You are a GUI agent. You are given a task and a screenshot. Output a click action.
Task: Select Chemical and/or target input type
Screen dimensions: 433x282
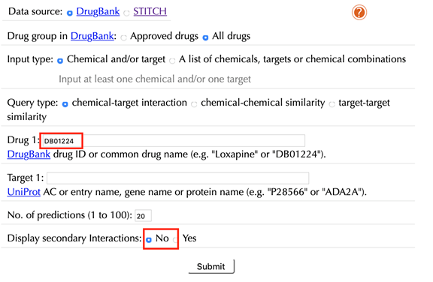pyautogui.click(x=60, y=61)
